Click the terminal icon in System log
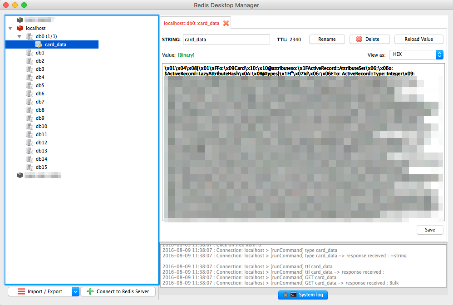The height and width of the screenshot is (305, 453). point(293,295)
